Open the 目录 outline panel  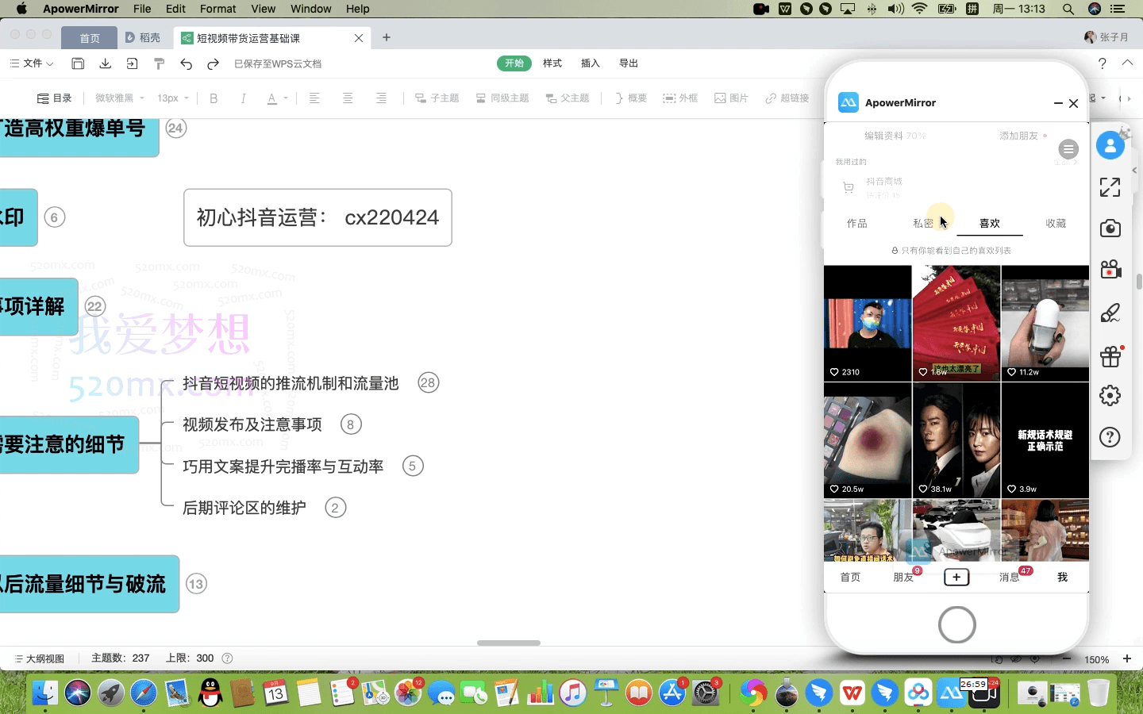[x=54, y=98]
